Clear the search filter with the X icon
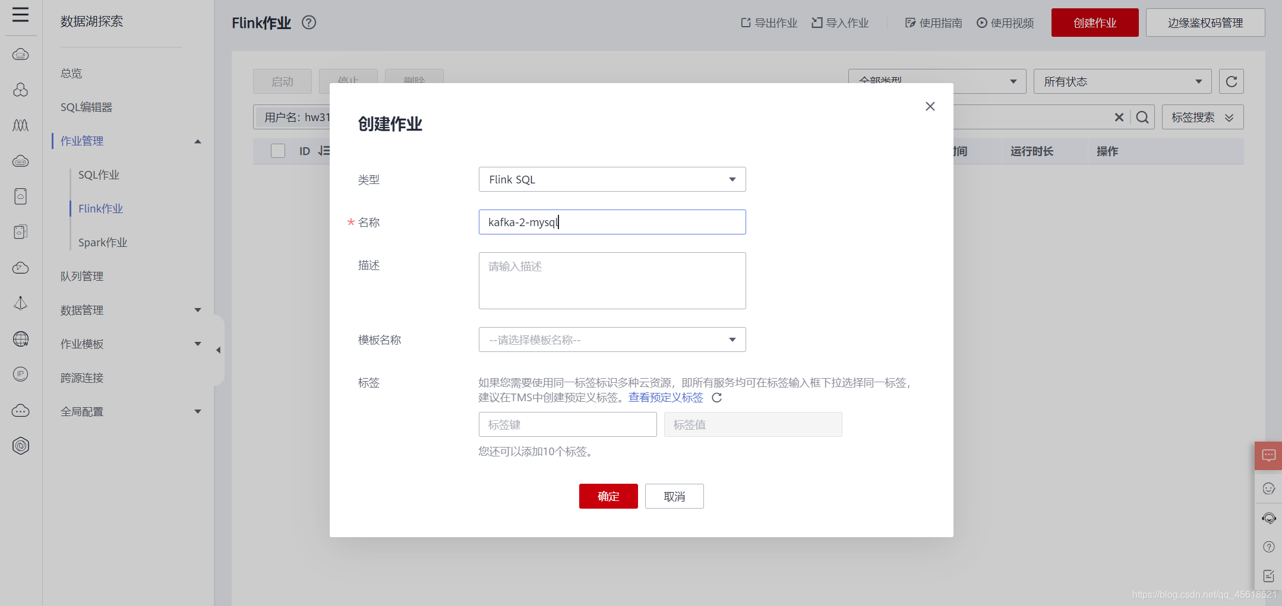 pos(1119,117)
